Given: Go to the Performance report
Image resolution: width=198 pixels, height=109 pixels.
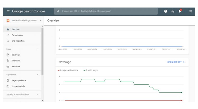Looking at the screenshot, I should (x=22, y=35).
